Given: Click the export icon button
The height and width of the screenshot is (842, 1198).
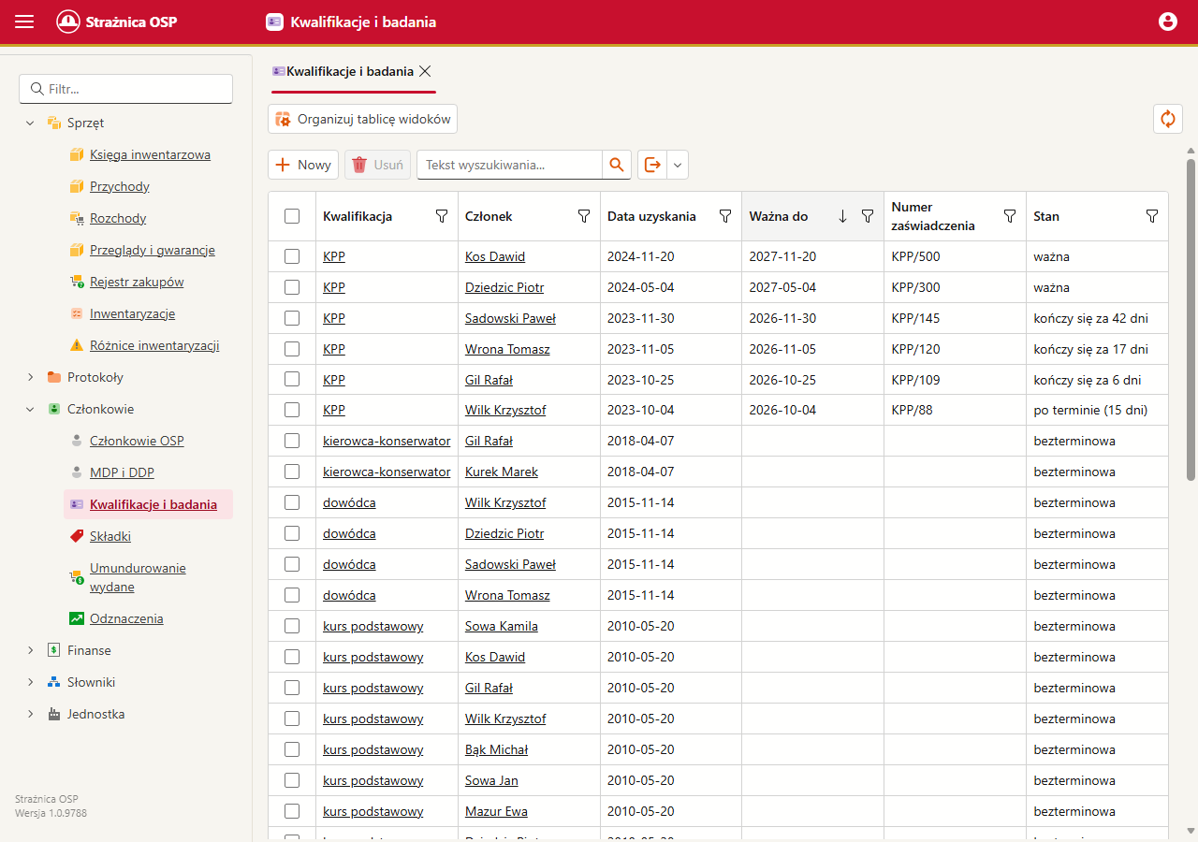Looking at the screenshot, I should [652, 165].
